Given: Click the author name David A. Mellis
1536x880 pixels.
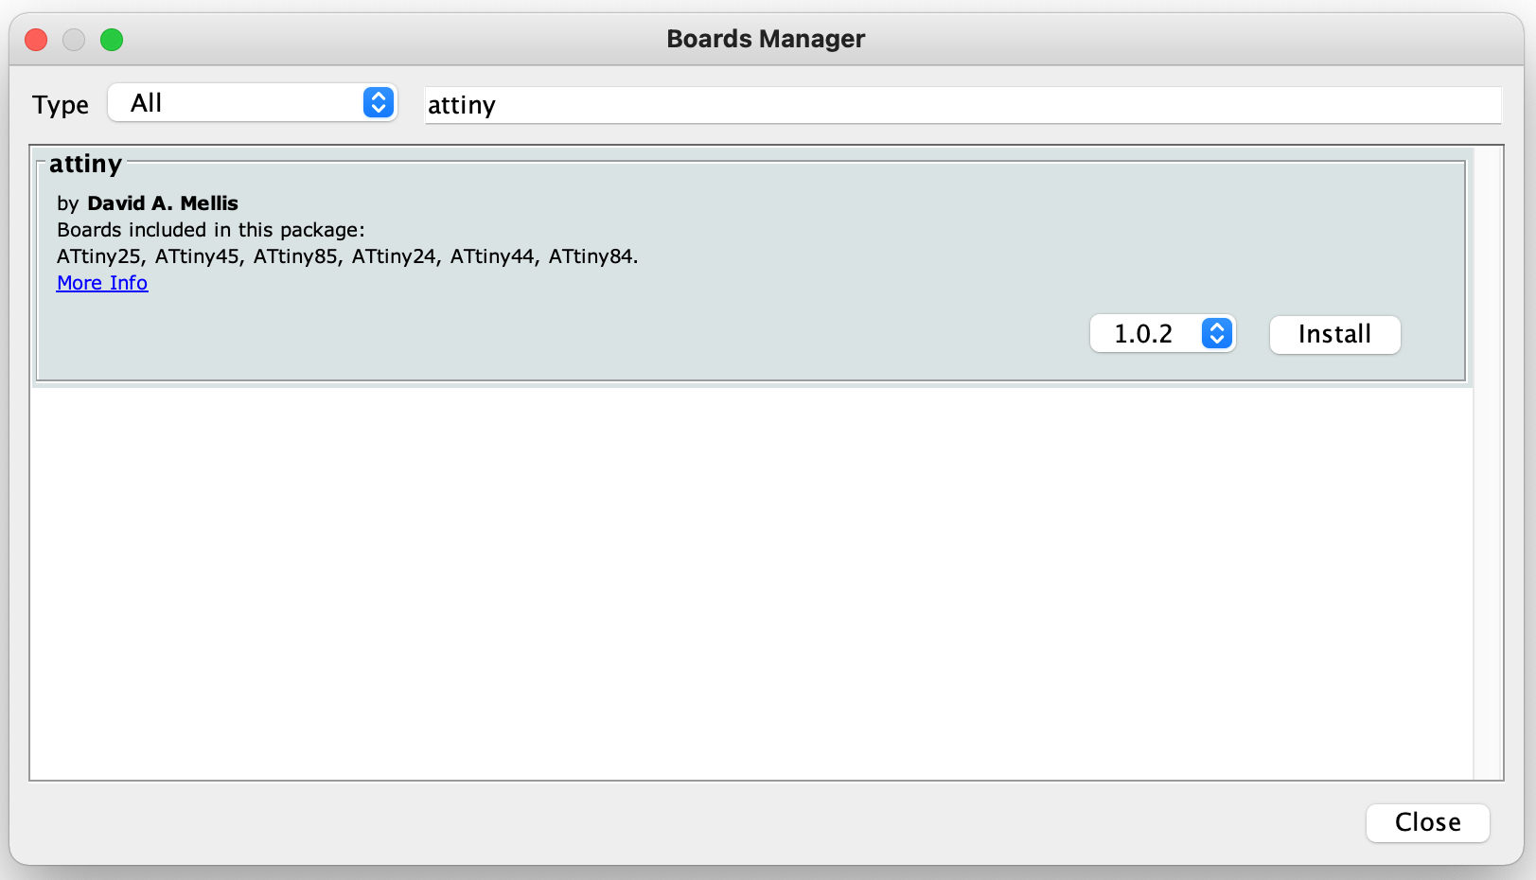Looking at the screenshot, I should (x=162, y=203).
